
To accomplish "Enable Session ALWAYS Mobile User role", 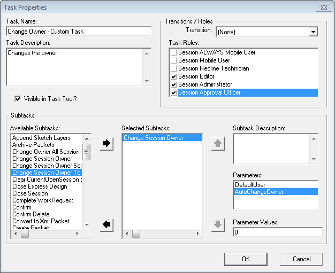I will (x=173, y=53).
